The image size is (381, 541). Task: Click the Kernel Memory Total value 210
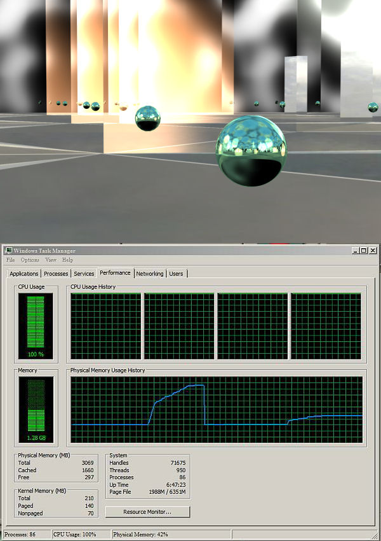click(89, 498)
